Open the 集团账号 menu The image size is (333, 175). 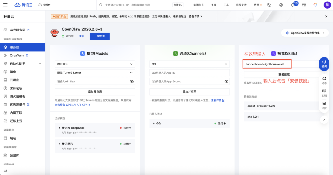pyautogui.click(x=199, y=5)
